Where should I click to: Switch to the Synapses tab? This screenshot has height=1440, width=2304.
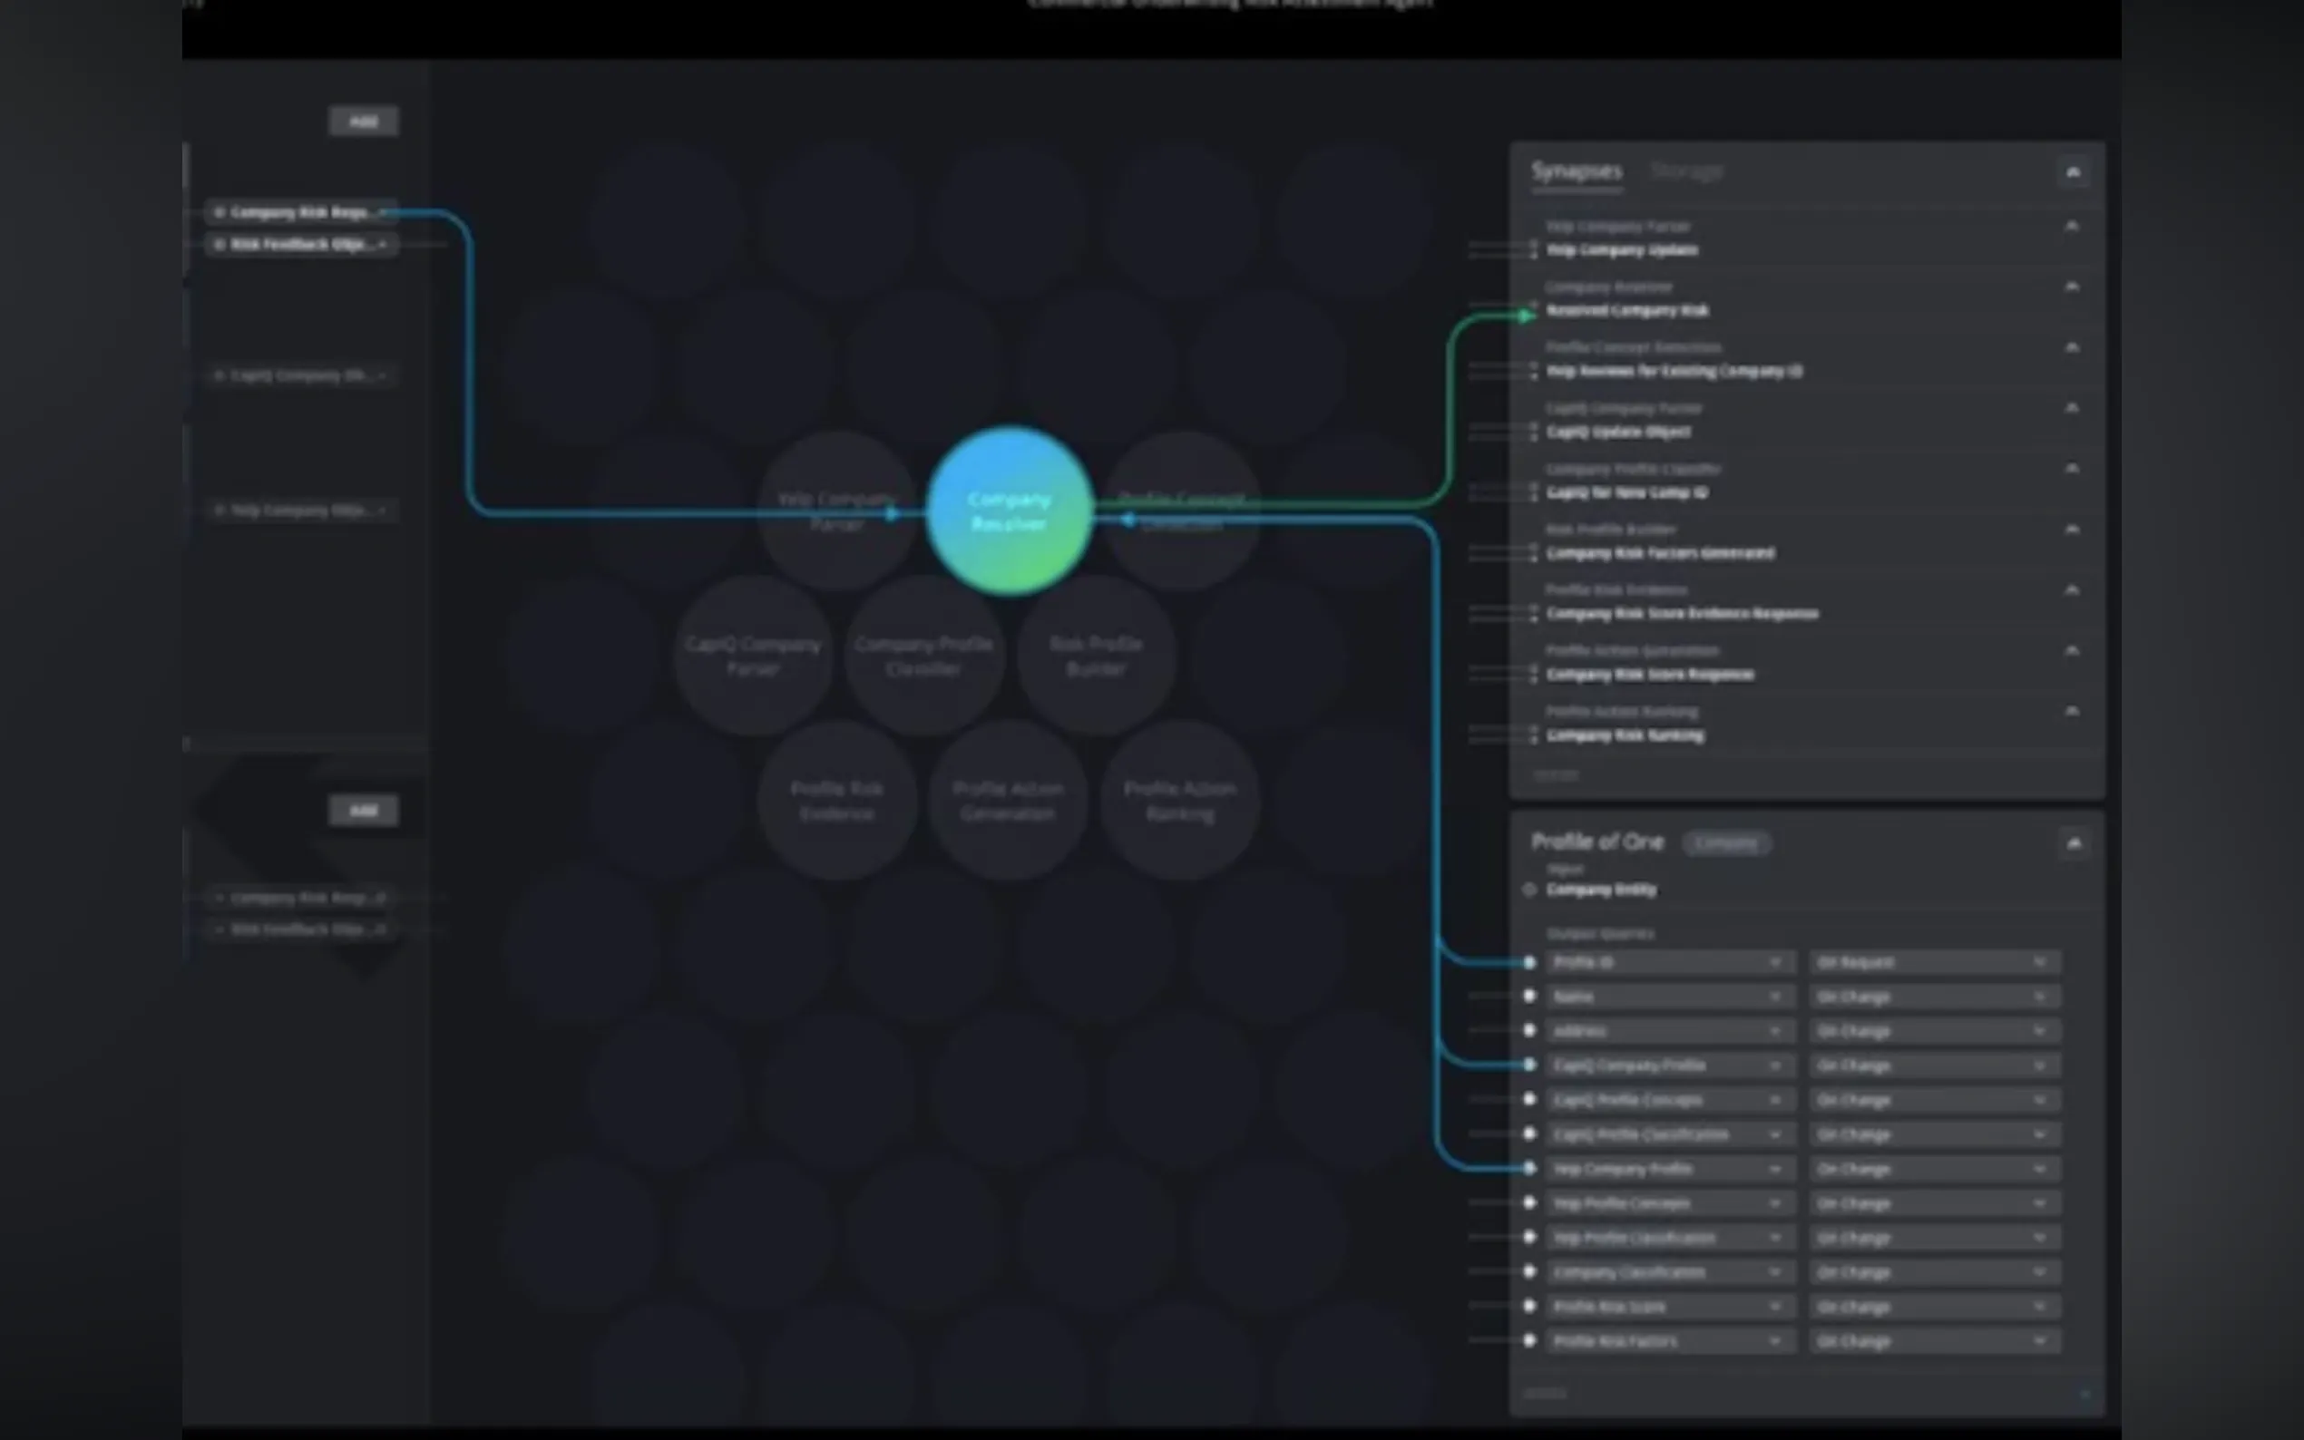coord(1577,171)
